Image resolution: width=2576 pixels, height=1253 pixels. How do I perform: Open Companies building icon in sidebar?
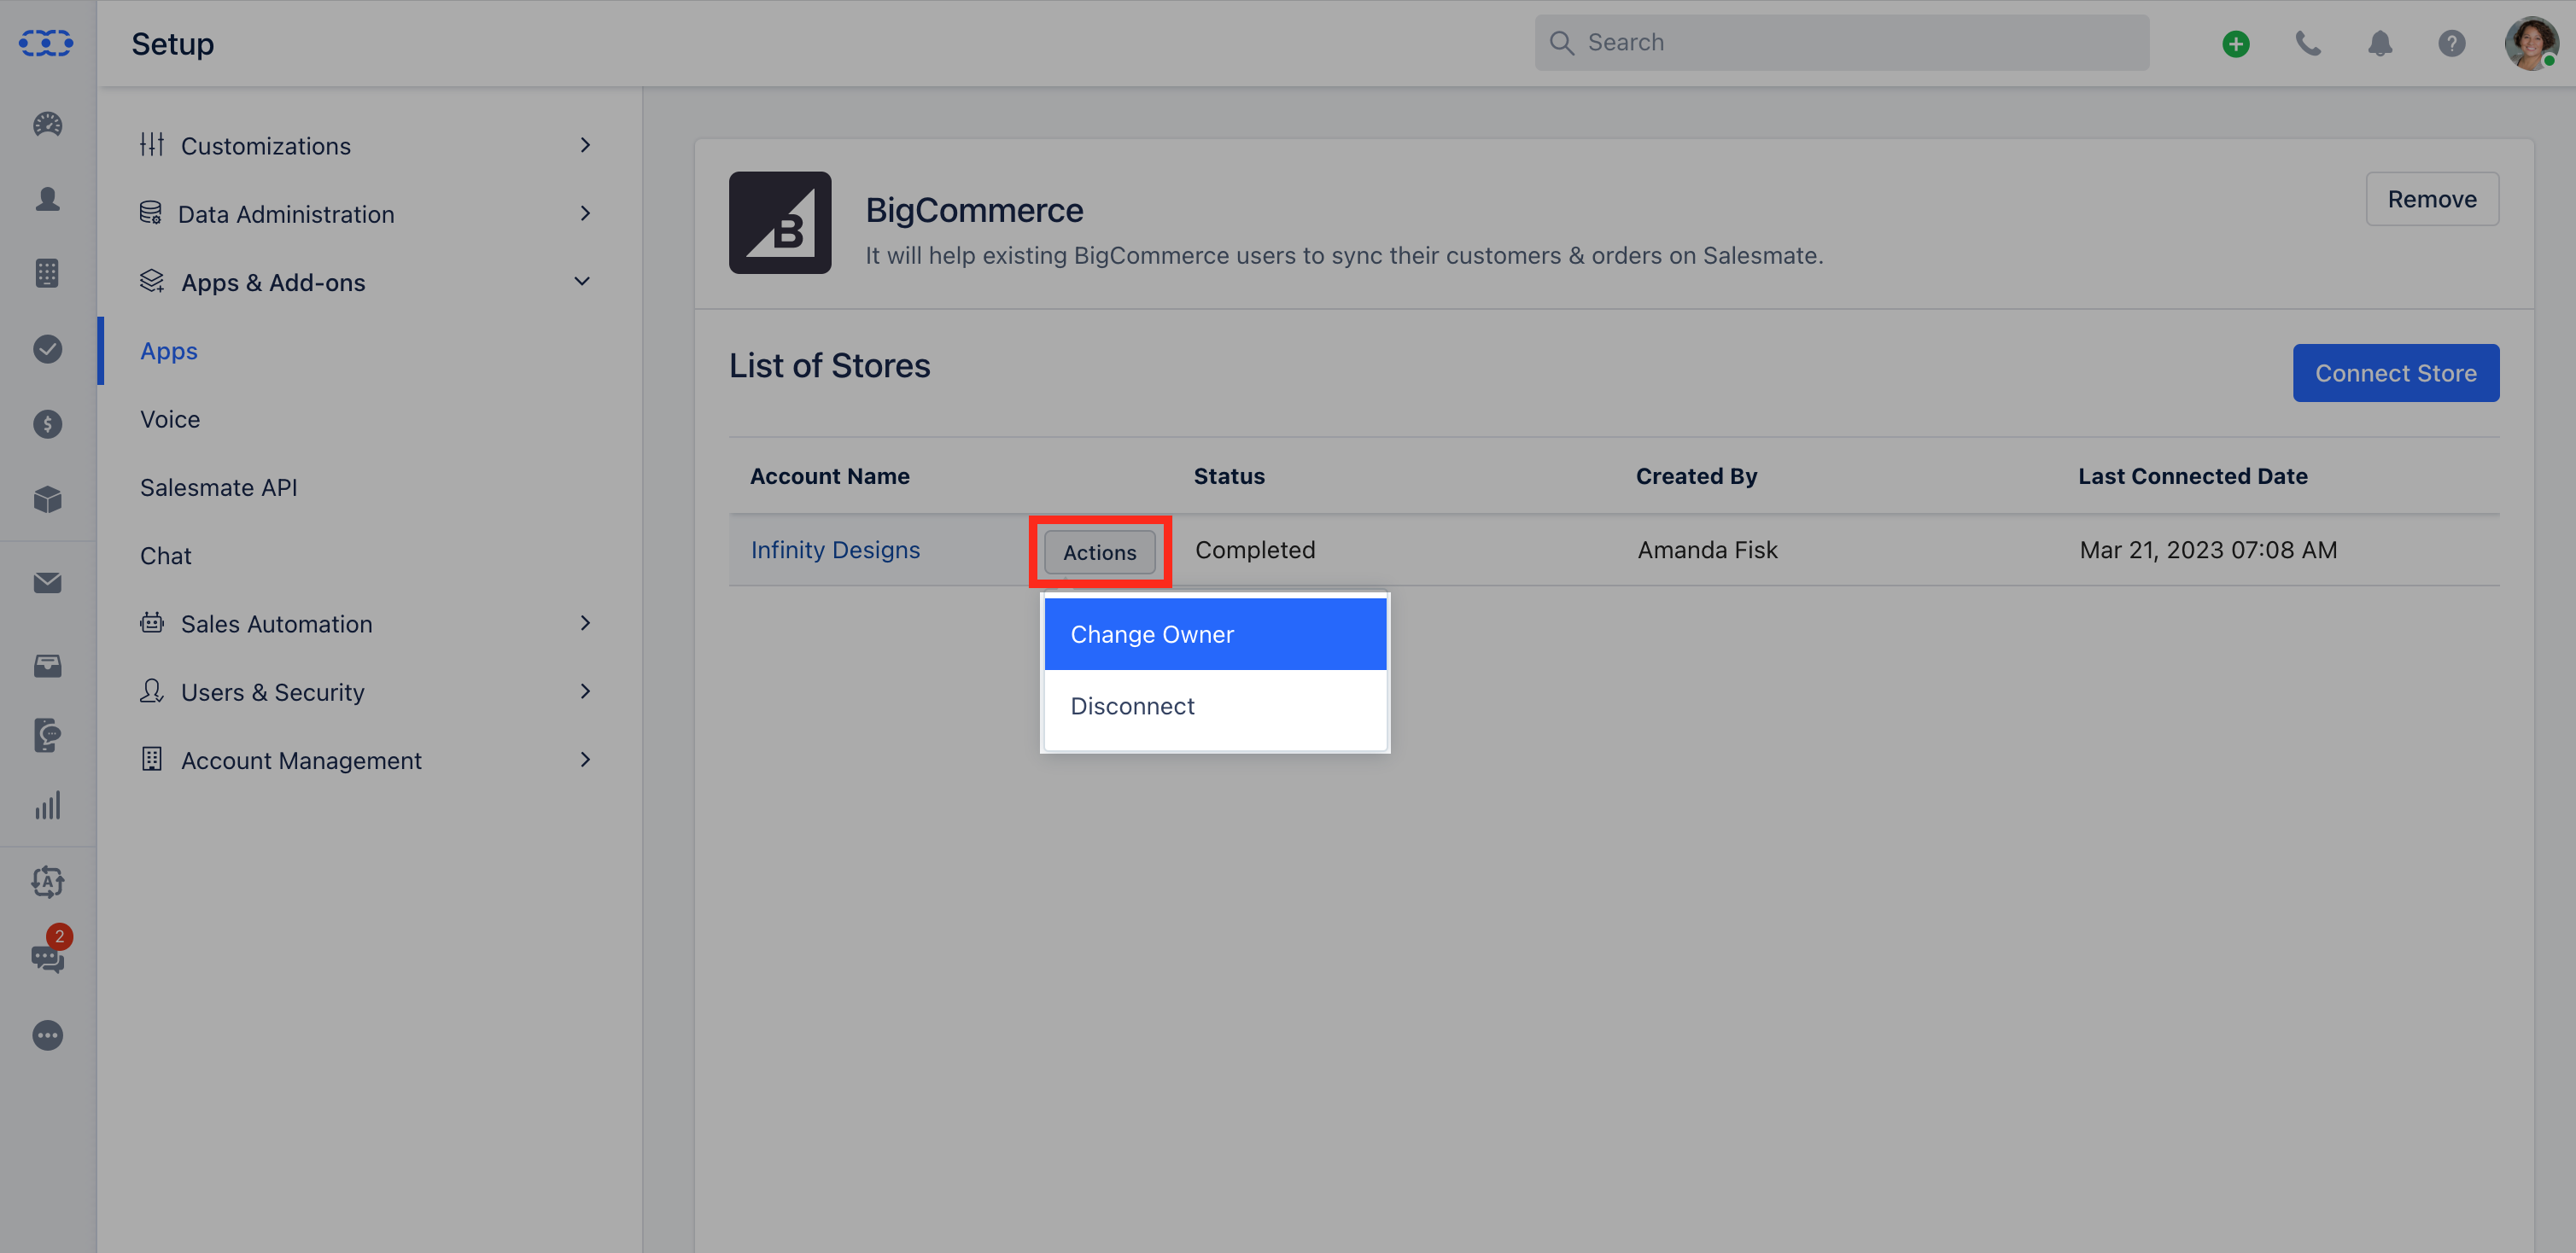pyautogui.click(x=47, y=273)
